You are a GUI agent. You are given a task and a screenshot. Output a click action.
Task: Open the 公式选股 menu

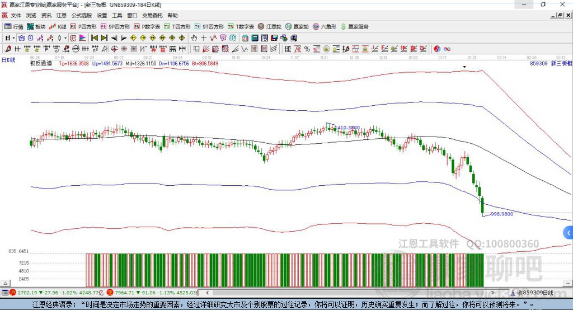[x=81, y=16]
